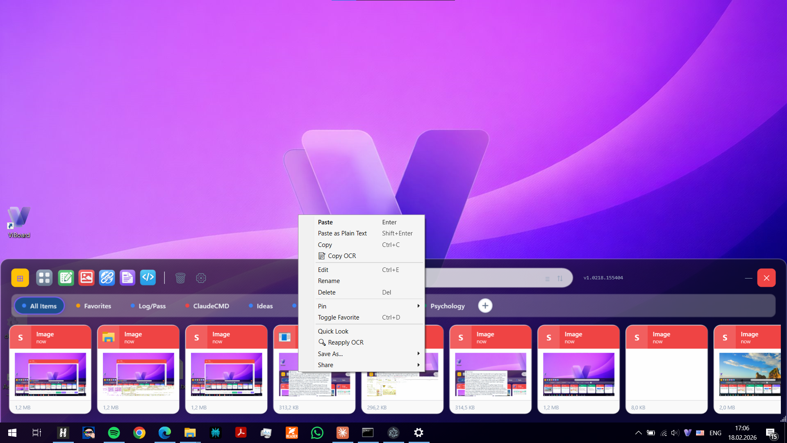
Task: Choose Quick Look in context menu
Action: click(x=333, y=331)
